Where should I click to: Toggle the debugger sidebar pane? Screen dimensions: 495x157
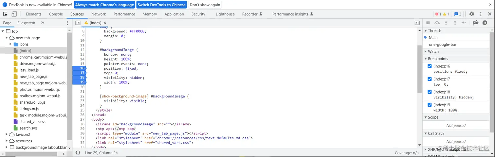[x=417, y=23]
